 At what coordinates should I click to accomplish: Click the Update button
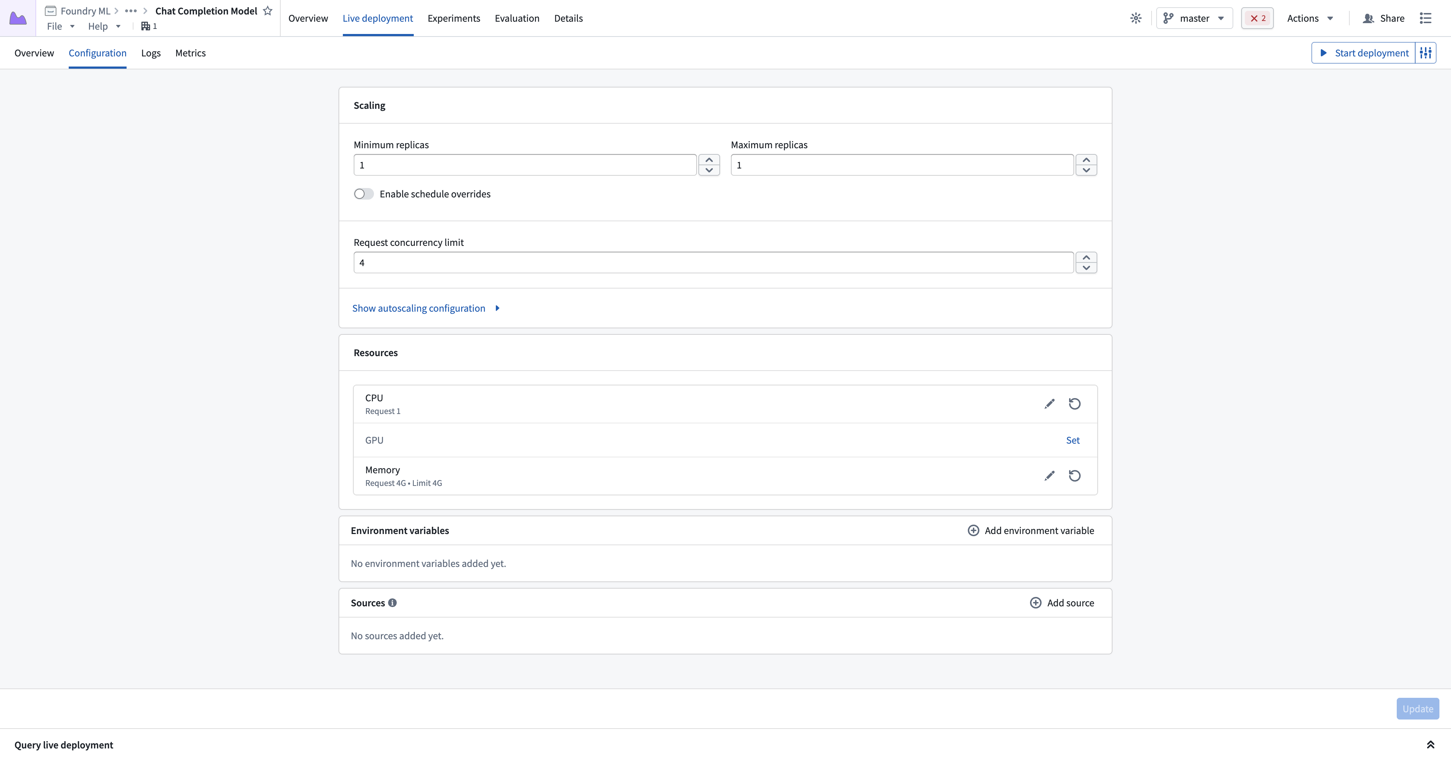pos(1418,709)
